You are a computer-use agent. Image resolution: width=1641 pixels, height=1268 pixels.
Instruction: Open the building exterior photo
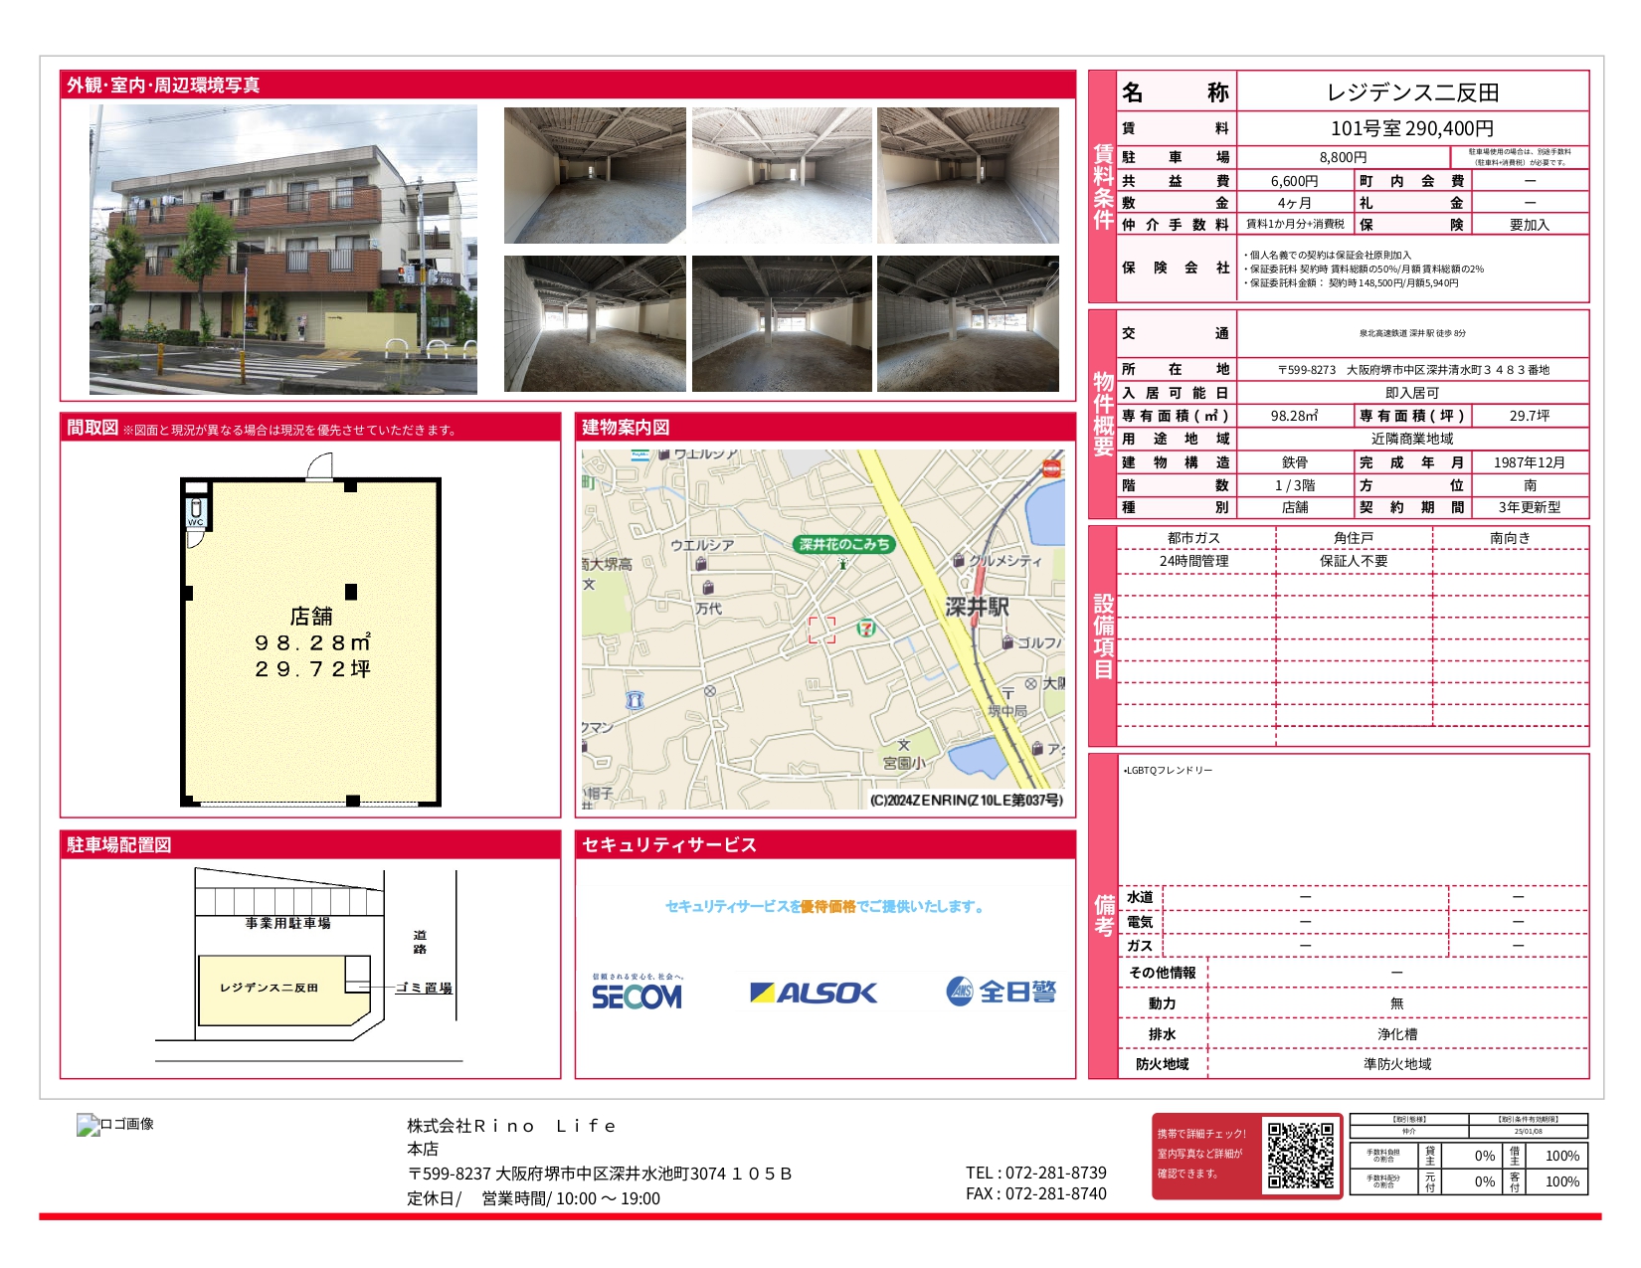click(x=283, y=249)
